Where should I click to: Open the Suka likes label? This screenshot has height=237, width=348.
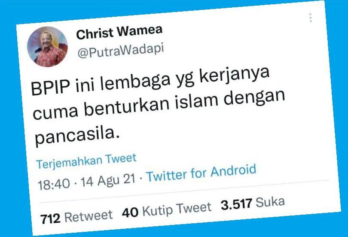(x=270, y=202)
